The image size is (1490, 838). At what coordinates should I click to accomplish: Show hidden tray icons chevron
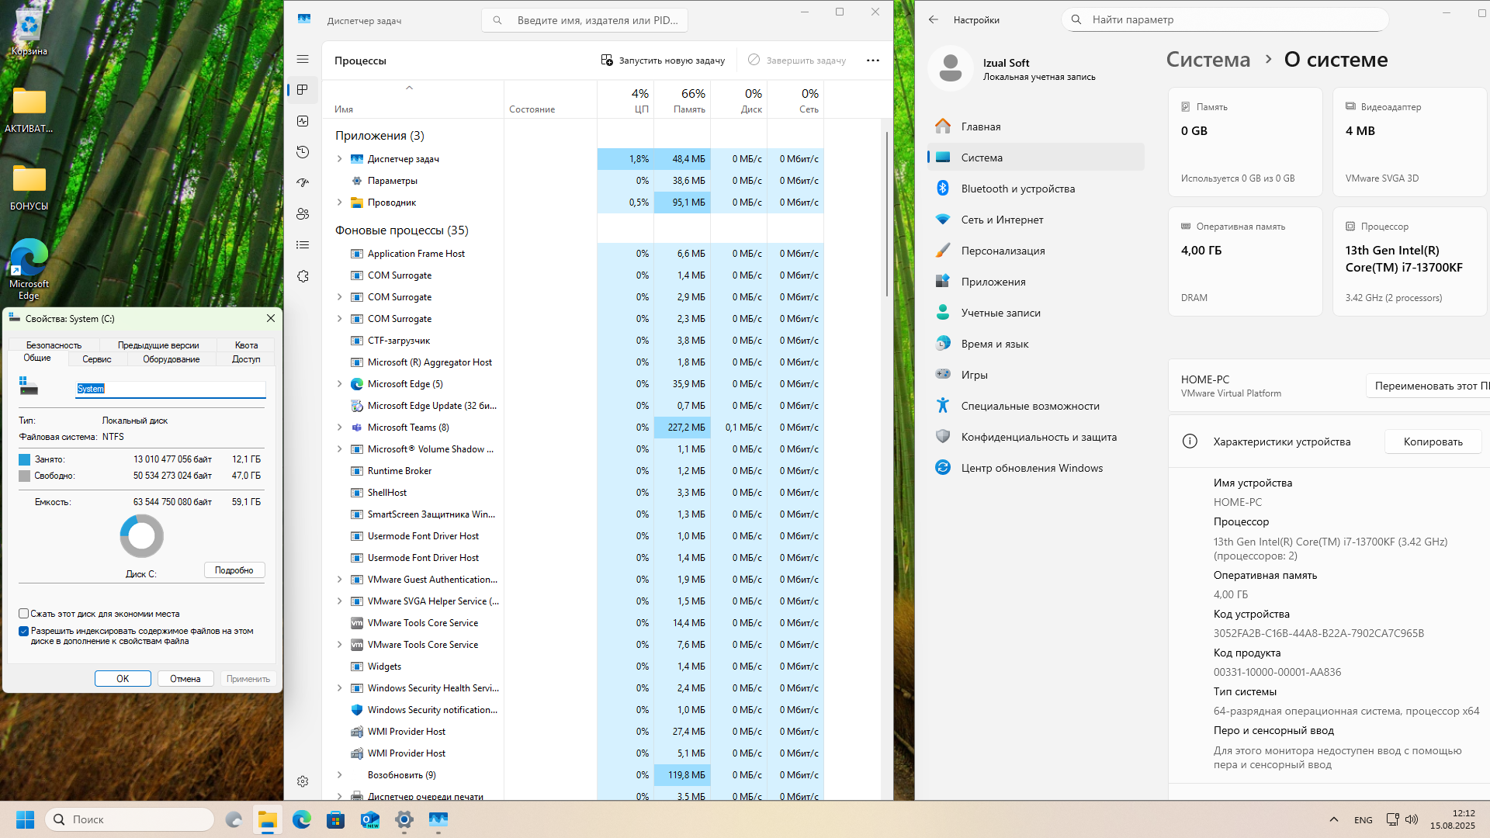(1333, 819)
